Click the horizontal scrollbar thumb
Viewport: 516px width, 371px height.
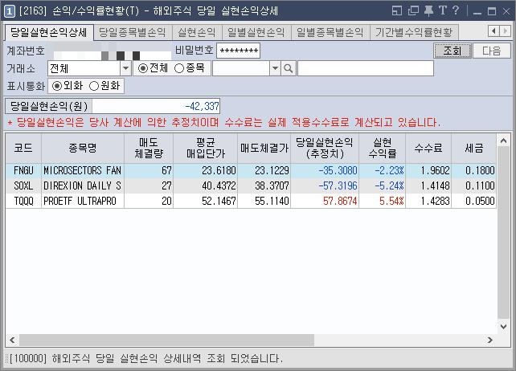point(166,340)
